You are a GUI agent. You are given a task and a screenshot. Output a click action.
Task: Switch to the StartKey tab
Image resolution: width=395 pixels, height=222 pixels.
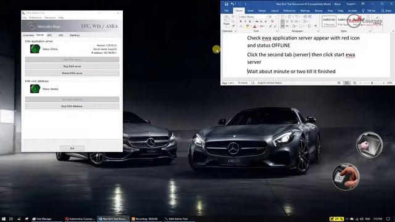pos(75,35)
